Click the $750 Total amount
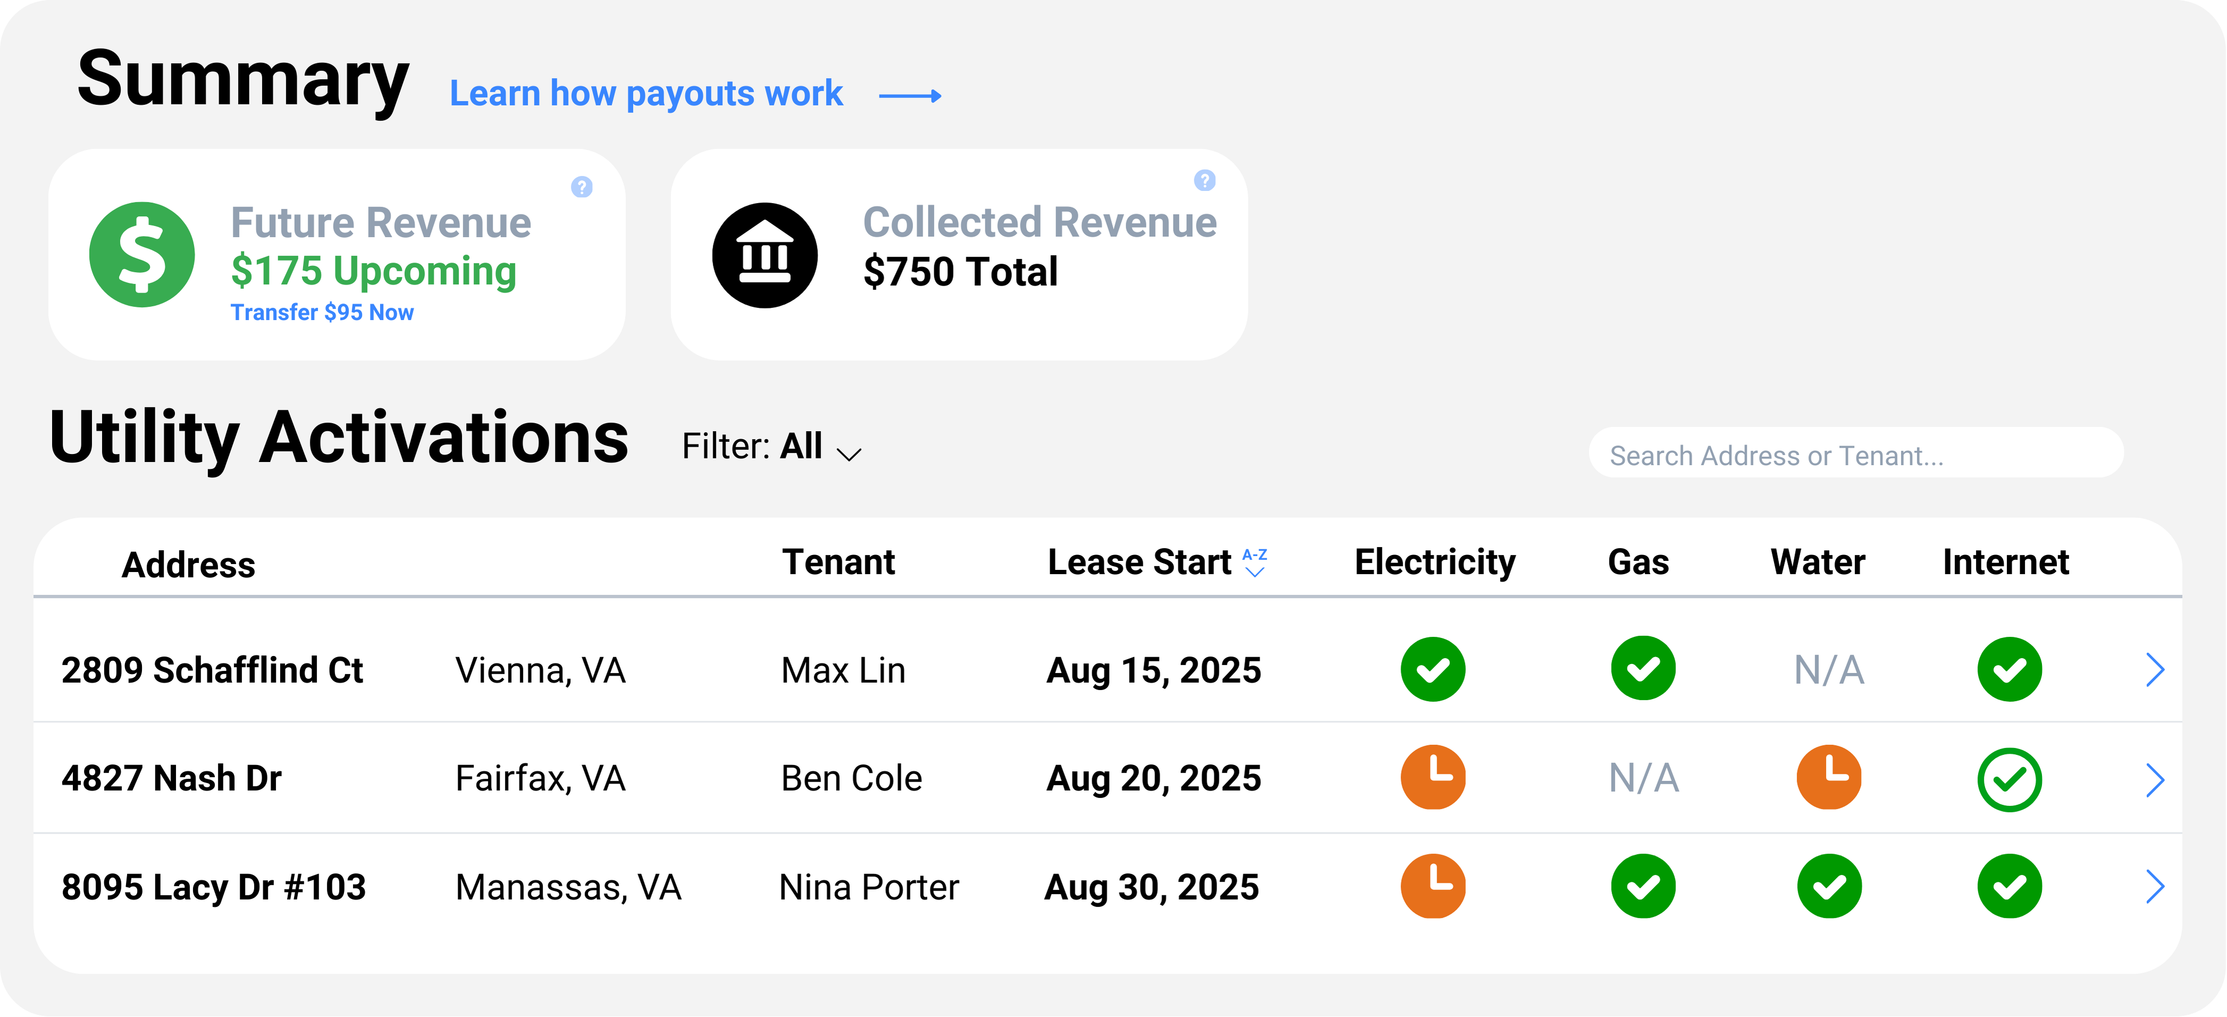 click(x=960, y=271)
